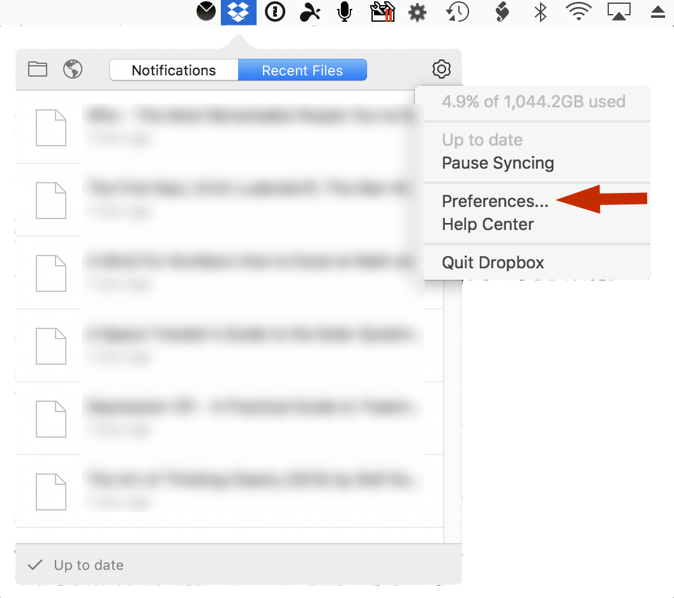Open the 1Password menu bar icon
674x598 pixels.
pos(274,12)
